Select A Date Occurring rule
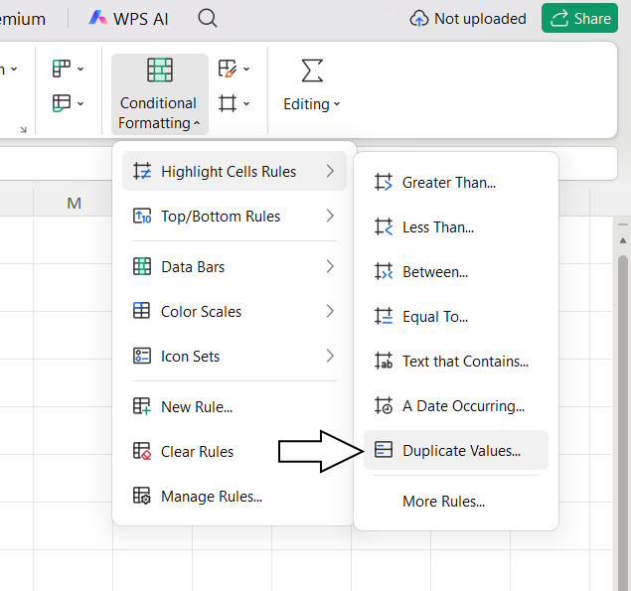Viewport: 631px width, 591px height. [456, 406]
